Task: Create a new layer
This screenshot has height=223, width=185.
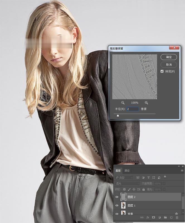Action: pyautogui.click(x=171, y=217)
